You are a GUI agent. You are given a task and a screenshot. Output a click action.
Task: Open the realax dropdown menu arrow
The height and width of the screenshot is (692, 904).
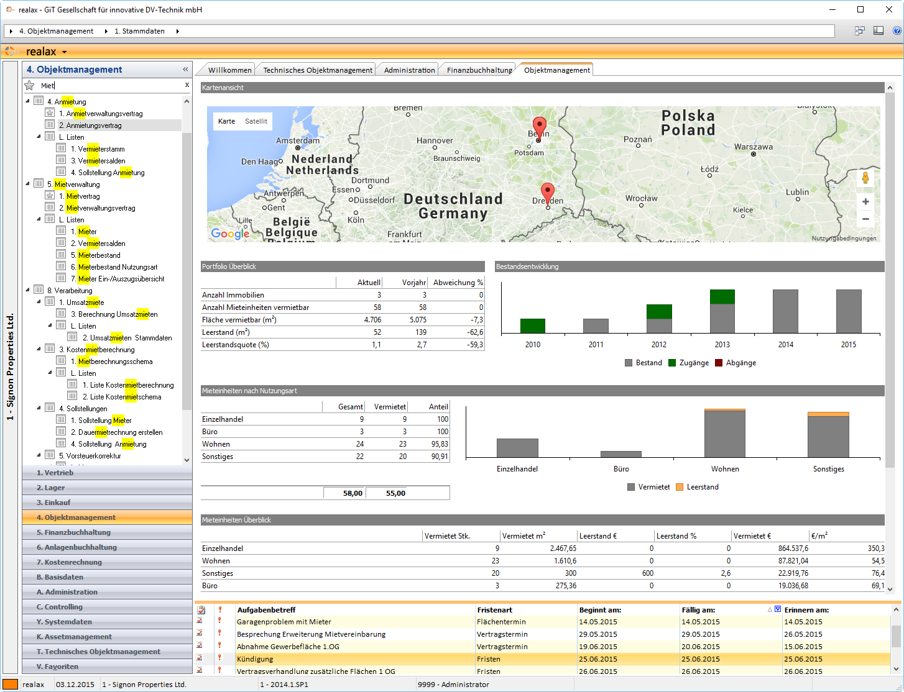64,52
